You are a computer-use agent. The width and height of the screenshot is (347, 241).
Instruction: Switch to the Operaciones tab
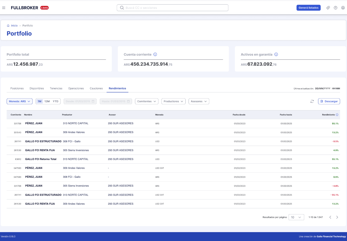coord(76,88)
